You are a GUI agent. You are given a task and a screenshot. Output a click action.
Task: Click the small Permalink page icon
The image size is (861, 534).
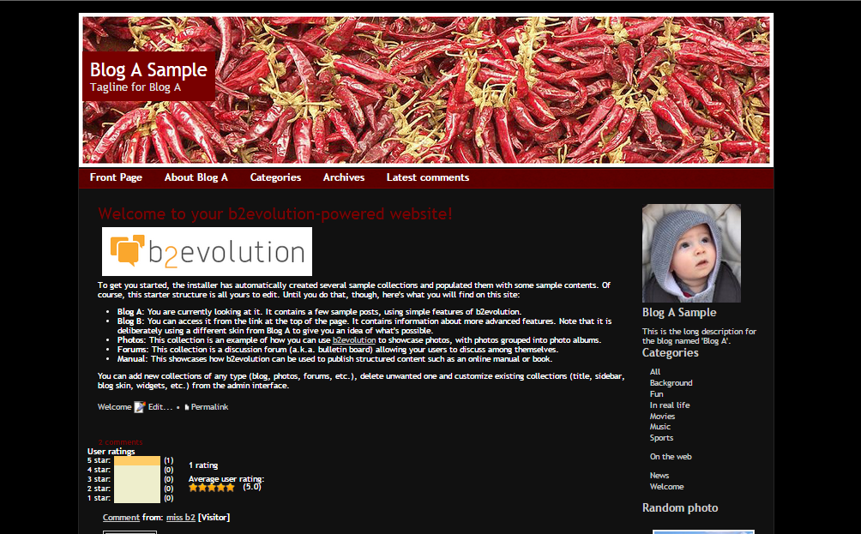(x=187, y=407)
